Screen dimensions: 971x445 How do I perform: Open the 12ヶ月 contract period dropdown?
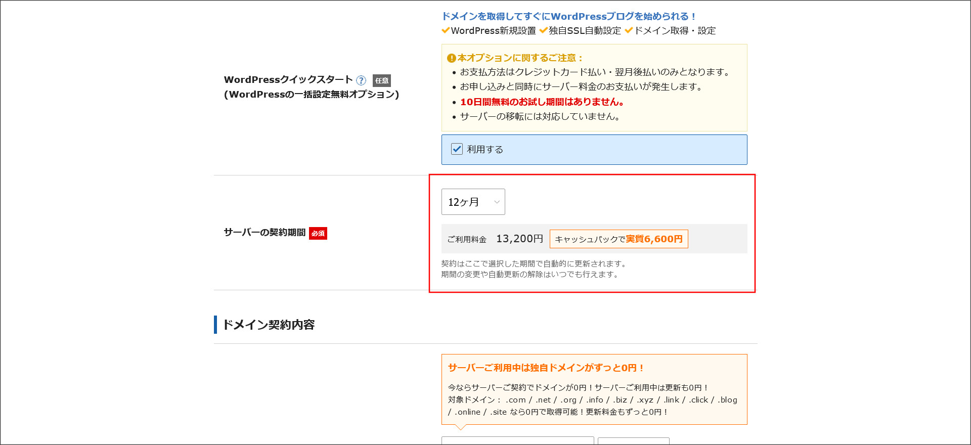473,202
